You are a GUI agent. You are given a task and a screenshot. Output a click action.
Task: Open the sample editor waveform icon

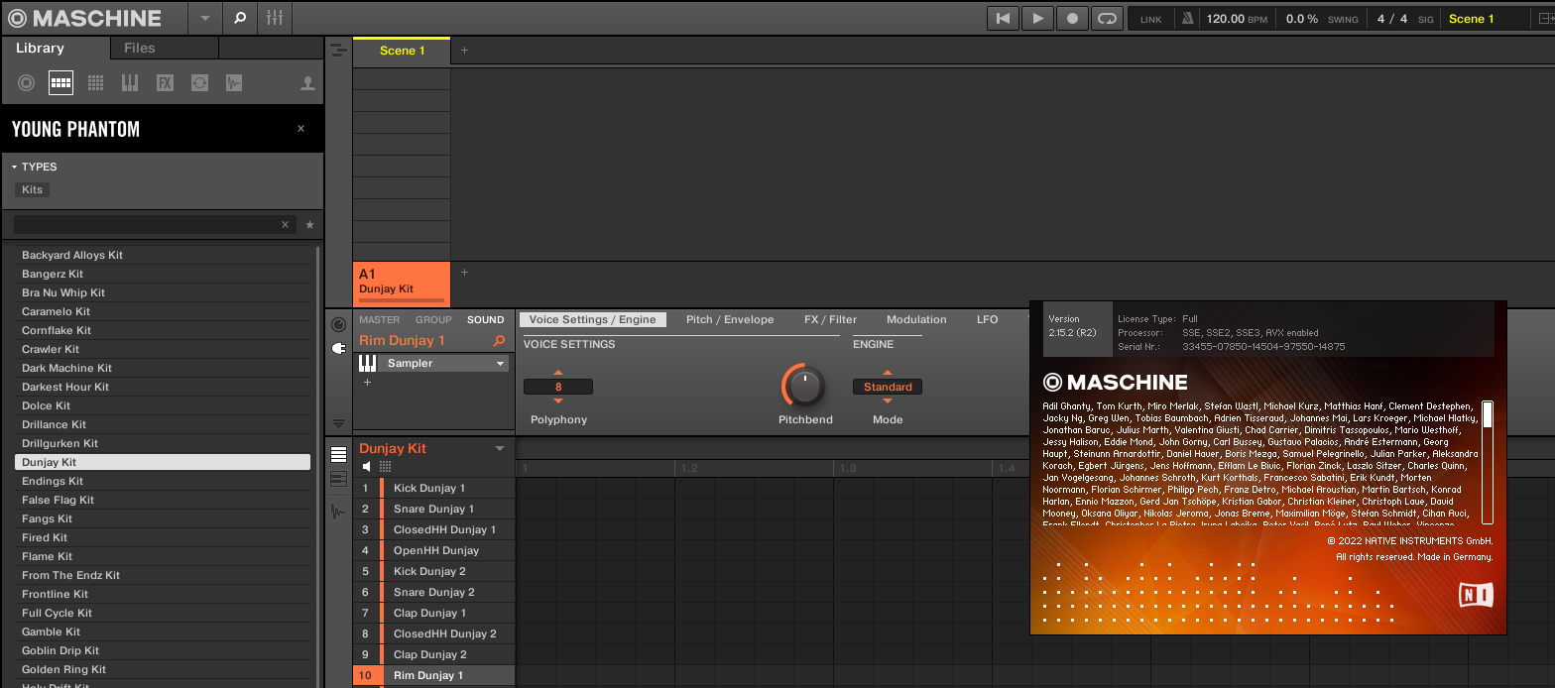[338, 512]
